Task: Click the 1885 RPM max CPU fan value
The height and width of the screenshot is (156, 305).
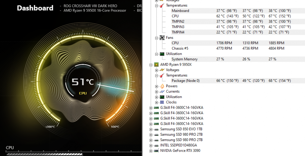Action: (x=276, y=43)
